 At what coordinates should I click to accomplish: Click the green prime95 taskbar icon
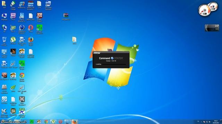(x=32, y=122)
